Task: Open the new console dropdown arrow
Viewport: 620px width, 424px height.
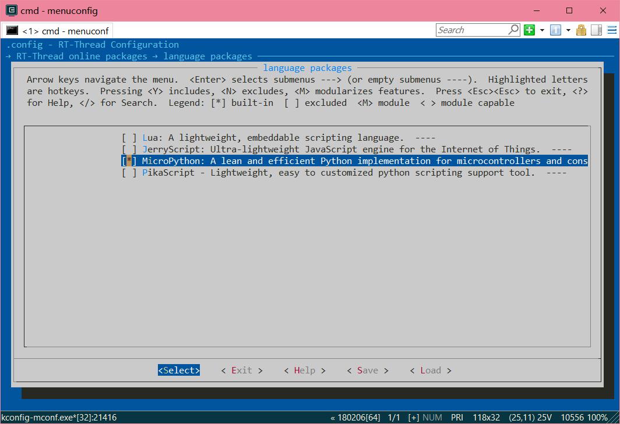Action: pyautogui.click(x=542, y=30)
